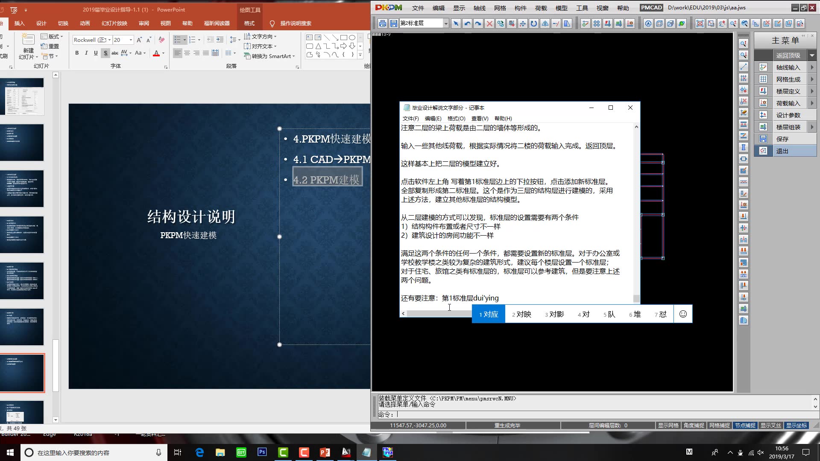
Task: Open Photoshop from the taskbar
Action: (262, 452)
